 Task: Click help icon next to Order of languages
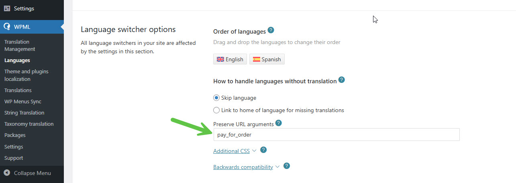(271, 30)
